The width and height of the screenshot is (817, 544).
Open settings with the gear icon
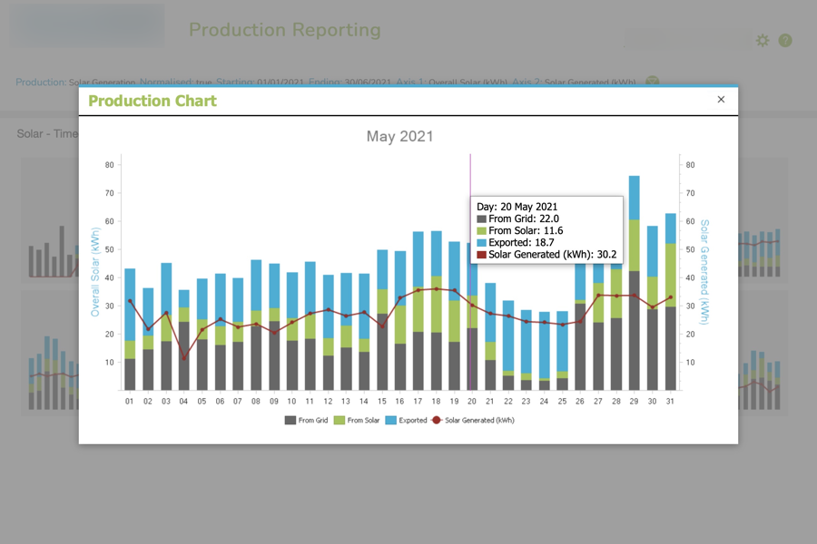(763, 41)
